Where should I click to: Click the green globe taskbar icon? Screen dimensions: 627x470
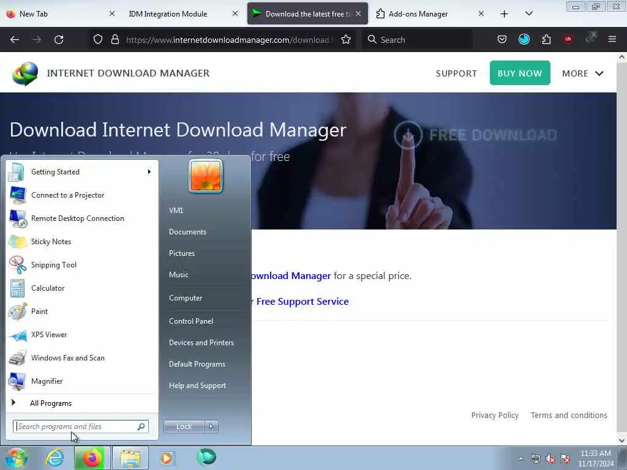206,457
